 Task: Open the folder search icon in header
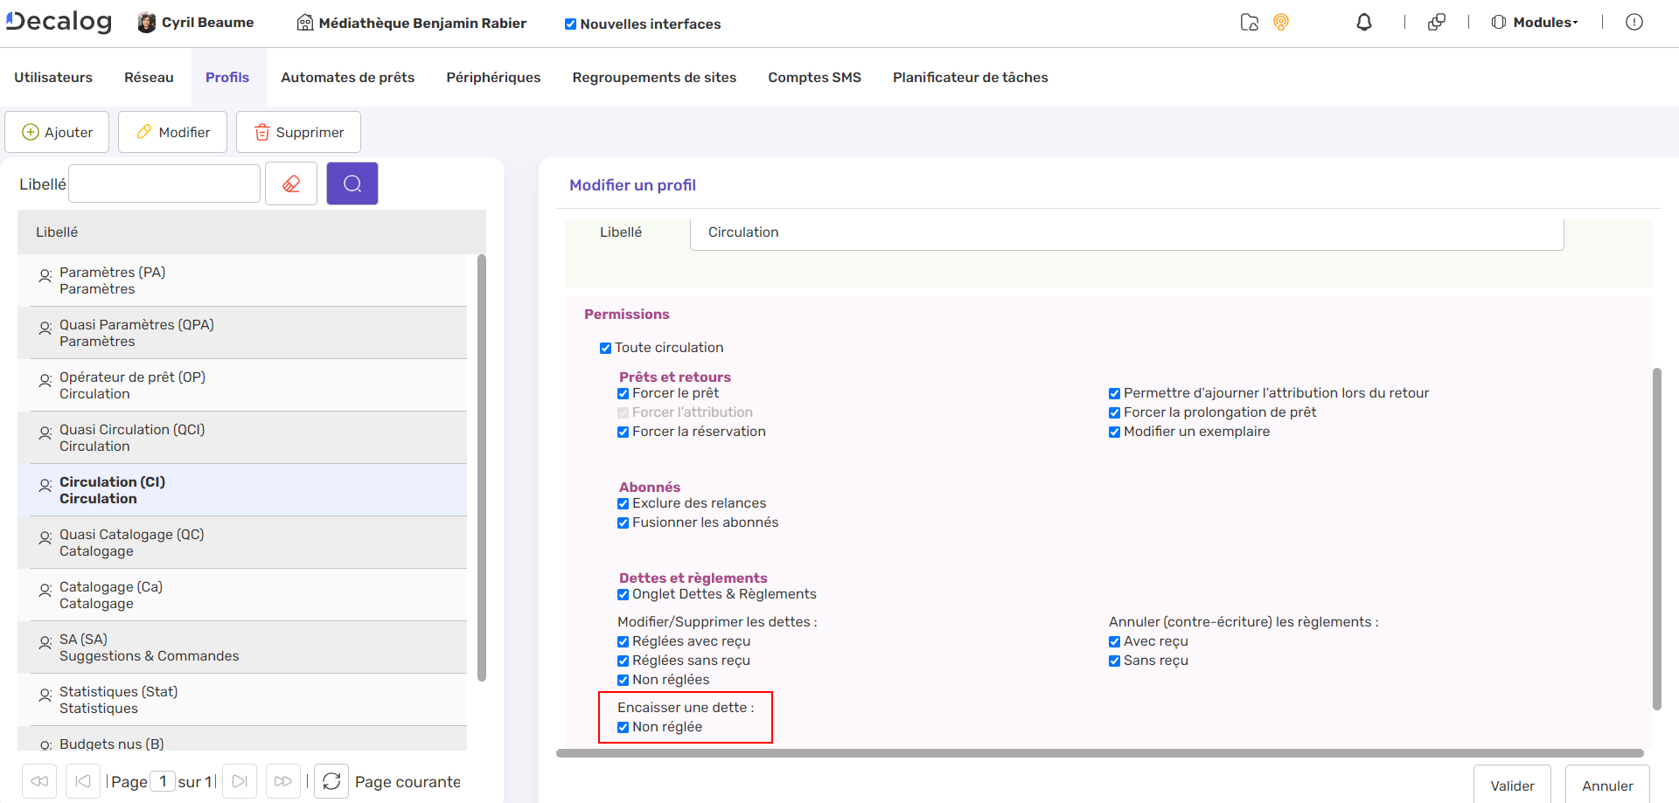pos(1249,23)
